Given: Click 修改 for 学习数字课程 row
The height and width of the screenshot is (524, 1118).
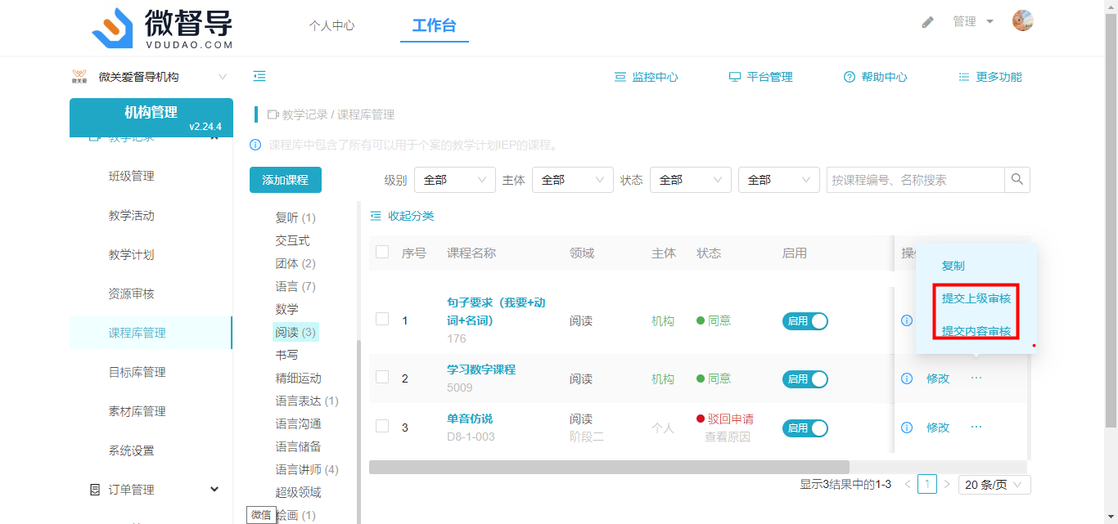Looking at the screenshot, I should 938,378.
